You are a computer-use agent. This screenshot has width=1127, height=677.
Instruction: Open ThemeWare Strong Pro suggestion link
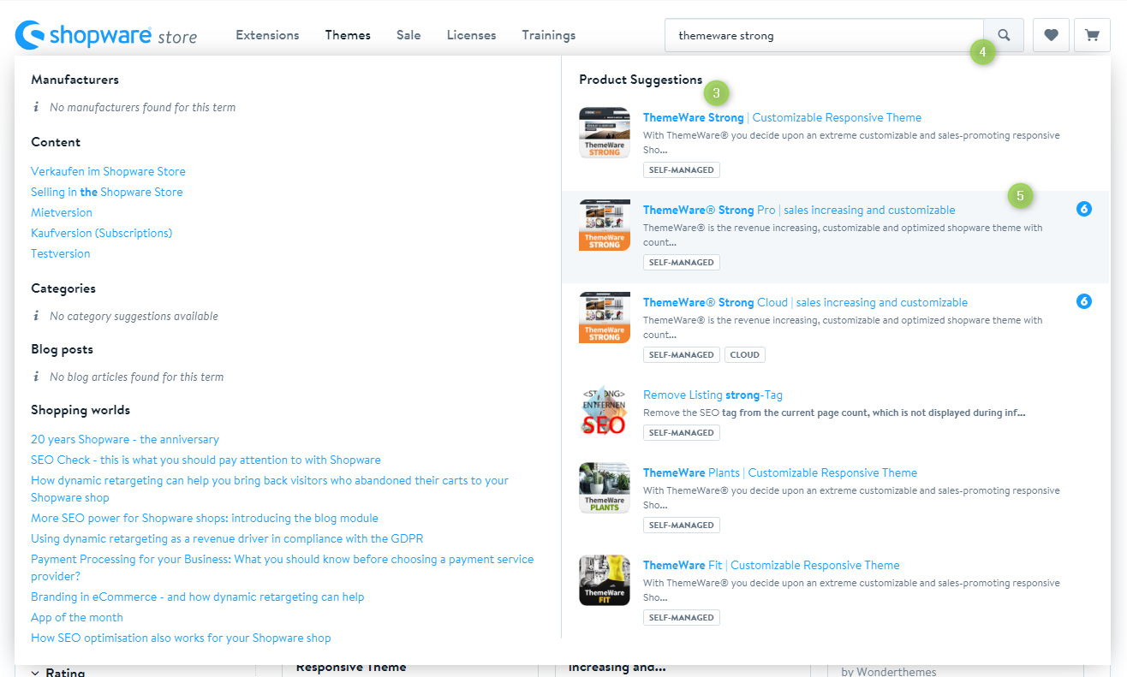[x=799, y=210]
